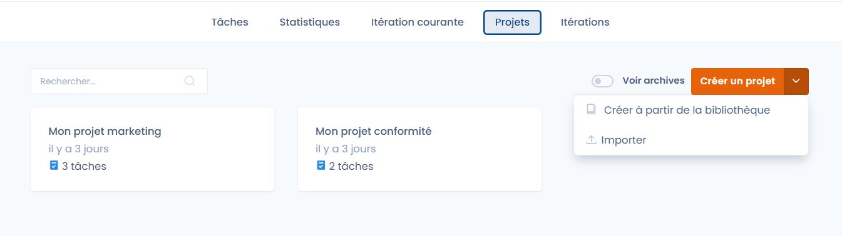This screenshot has height=236, width=842.
Task: Open the Itérations tab
Action: coord(585,22)
